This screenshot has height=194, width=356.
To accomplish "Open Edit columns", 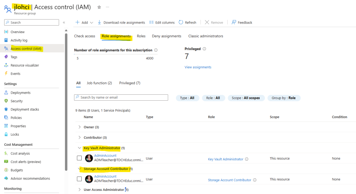I will (x=162, y=23).
